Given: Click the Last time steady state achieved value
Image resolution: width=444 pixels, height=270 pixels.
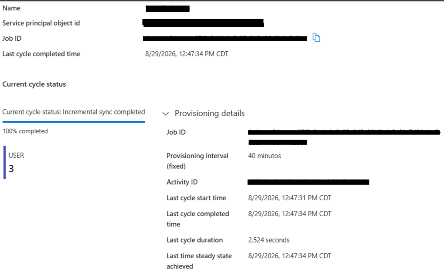Looking at the screenshot, I should click(x=289, y=256).
